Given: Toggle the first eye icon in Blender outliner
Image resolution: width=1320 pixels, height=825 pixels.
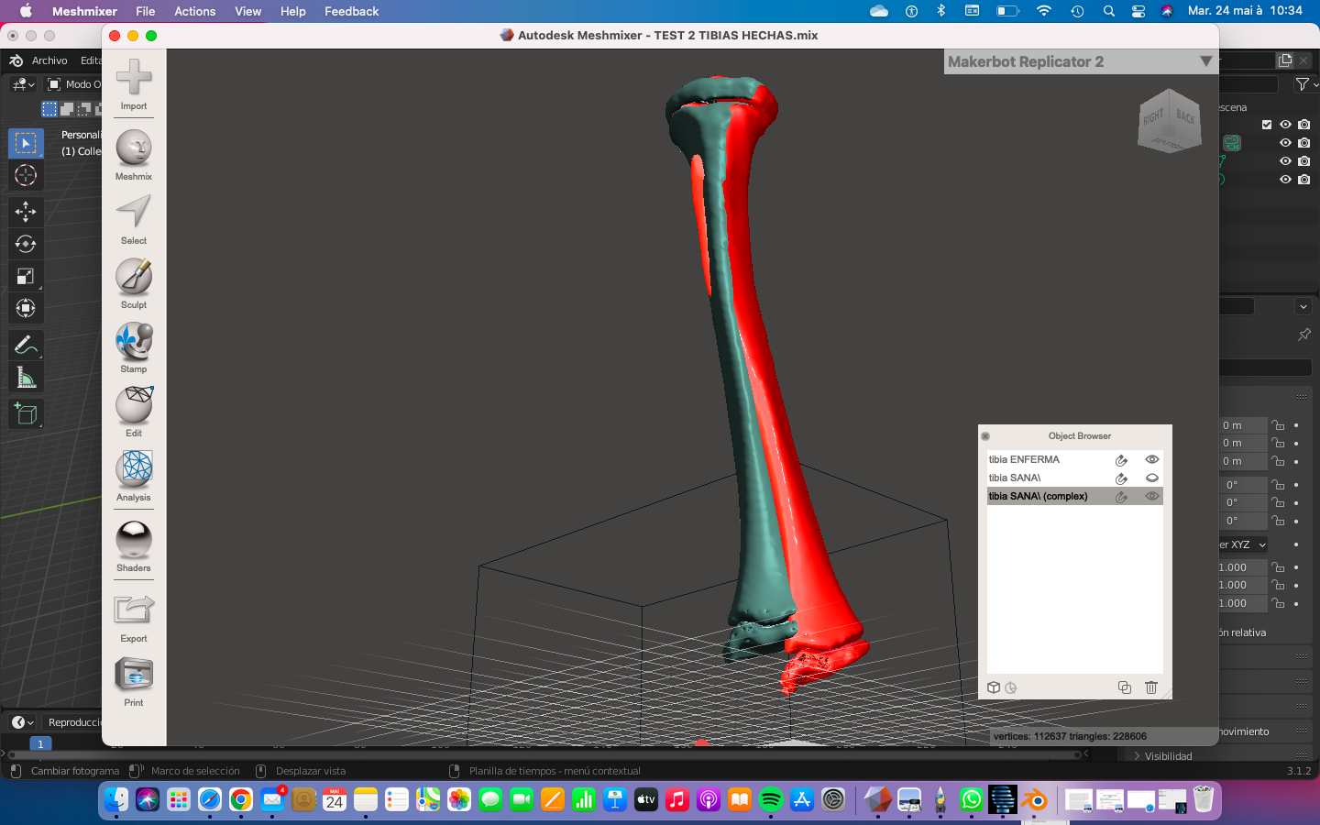Looking at the screenshot, I should pos(1285,125).
